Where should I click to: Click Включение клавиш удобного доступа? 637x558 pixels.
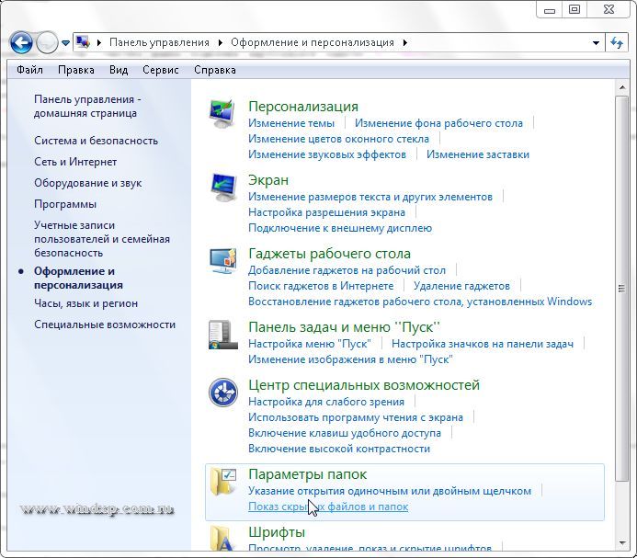coord(345,433)
